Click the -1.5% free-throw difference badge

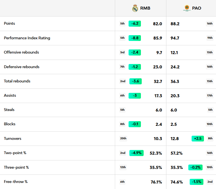point(197,182)
